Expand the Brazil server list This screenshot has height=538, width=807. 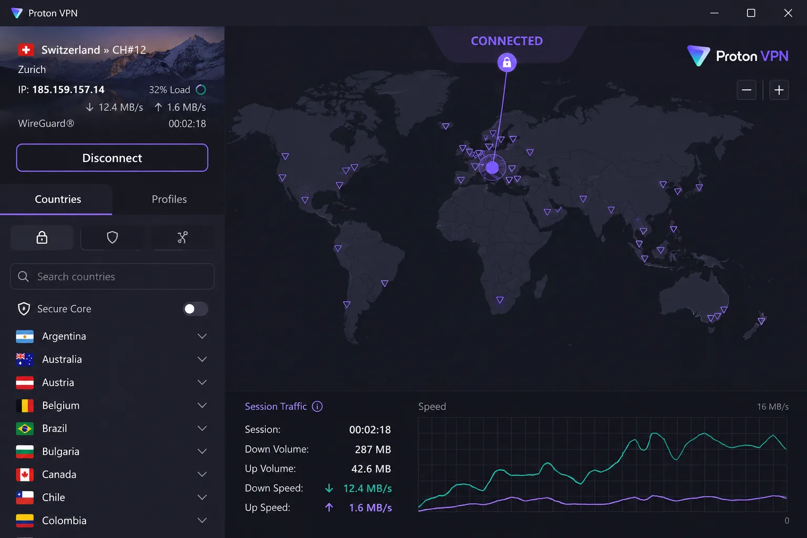coord(202,429)
